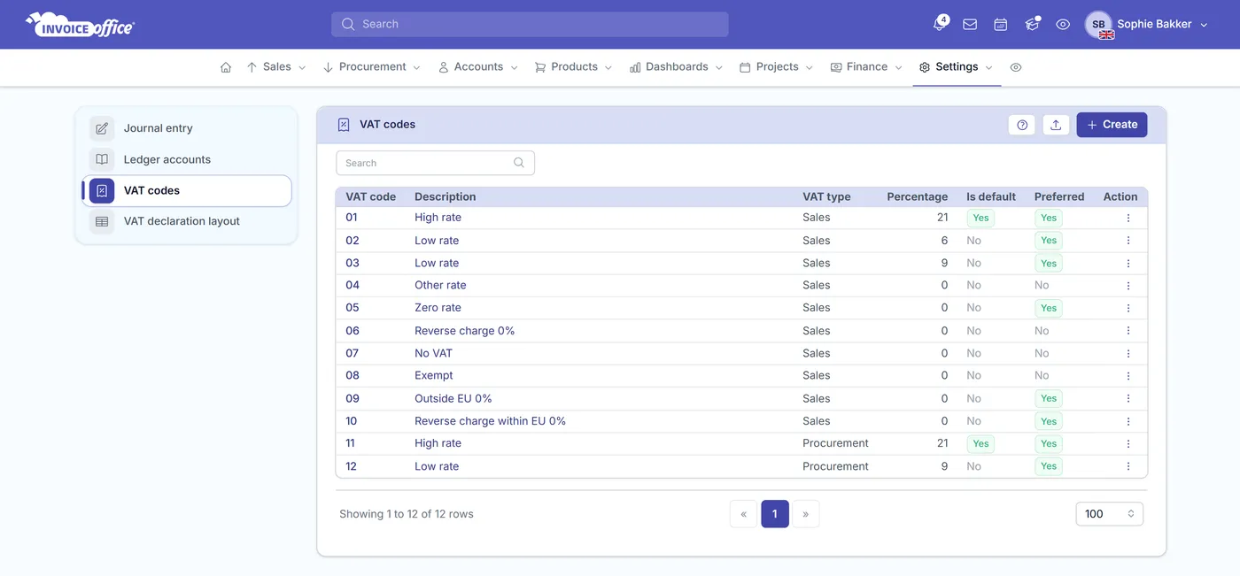Open Reverse charge within EU 0% description
Viewport: 1240px width, 576px height.
490,421
